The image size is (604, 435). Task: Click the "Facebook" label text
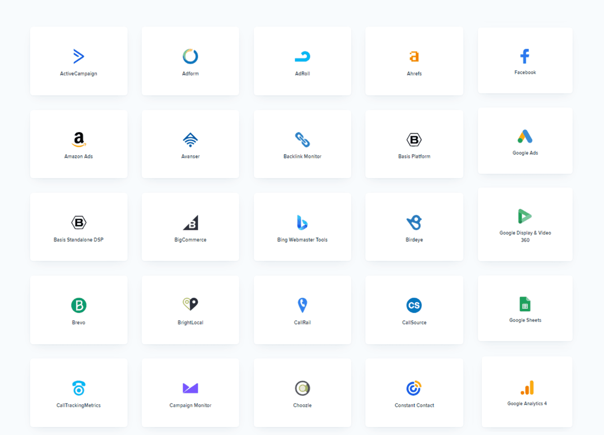(525, 72)
